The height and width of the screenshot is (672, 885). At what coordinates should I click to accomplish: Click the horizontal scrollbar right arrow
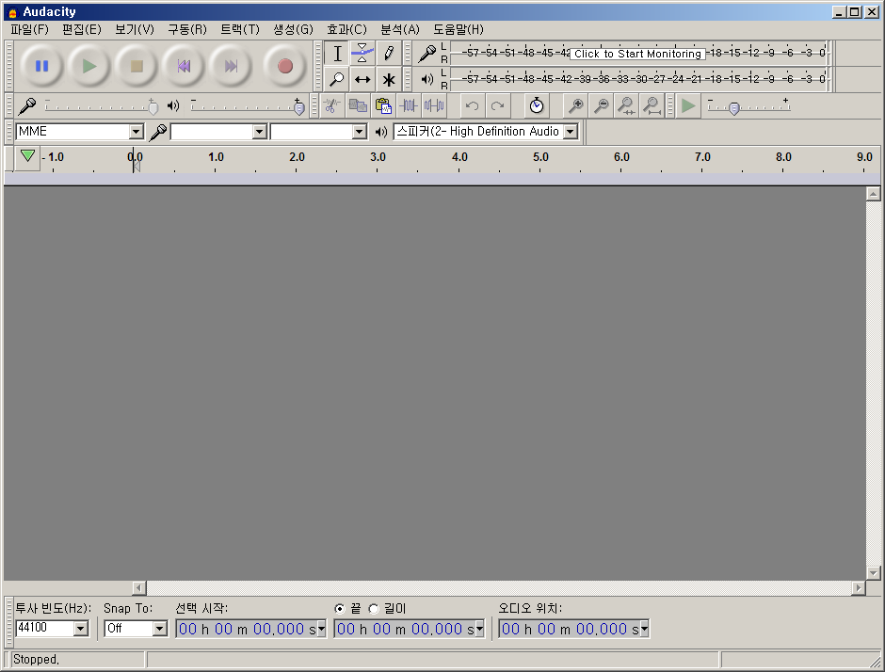click(859, 588)
